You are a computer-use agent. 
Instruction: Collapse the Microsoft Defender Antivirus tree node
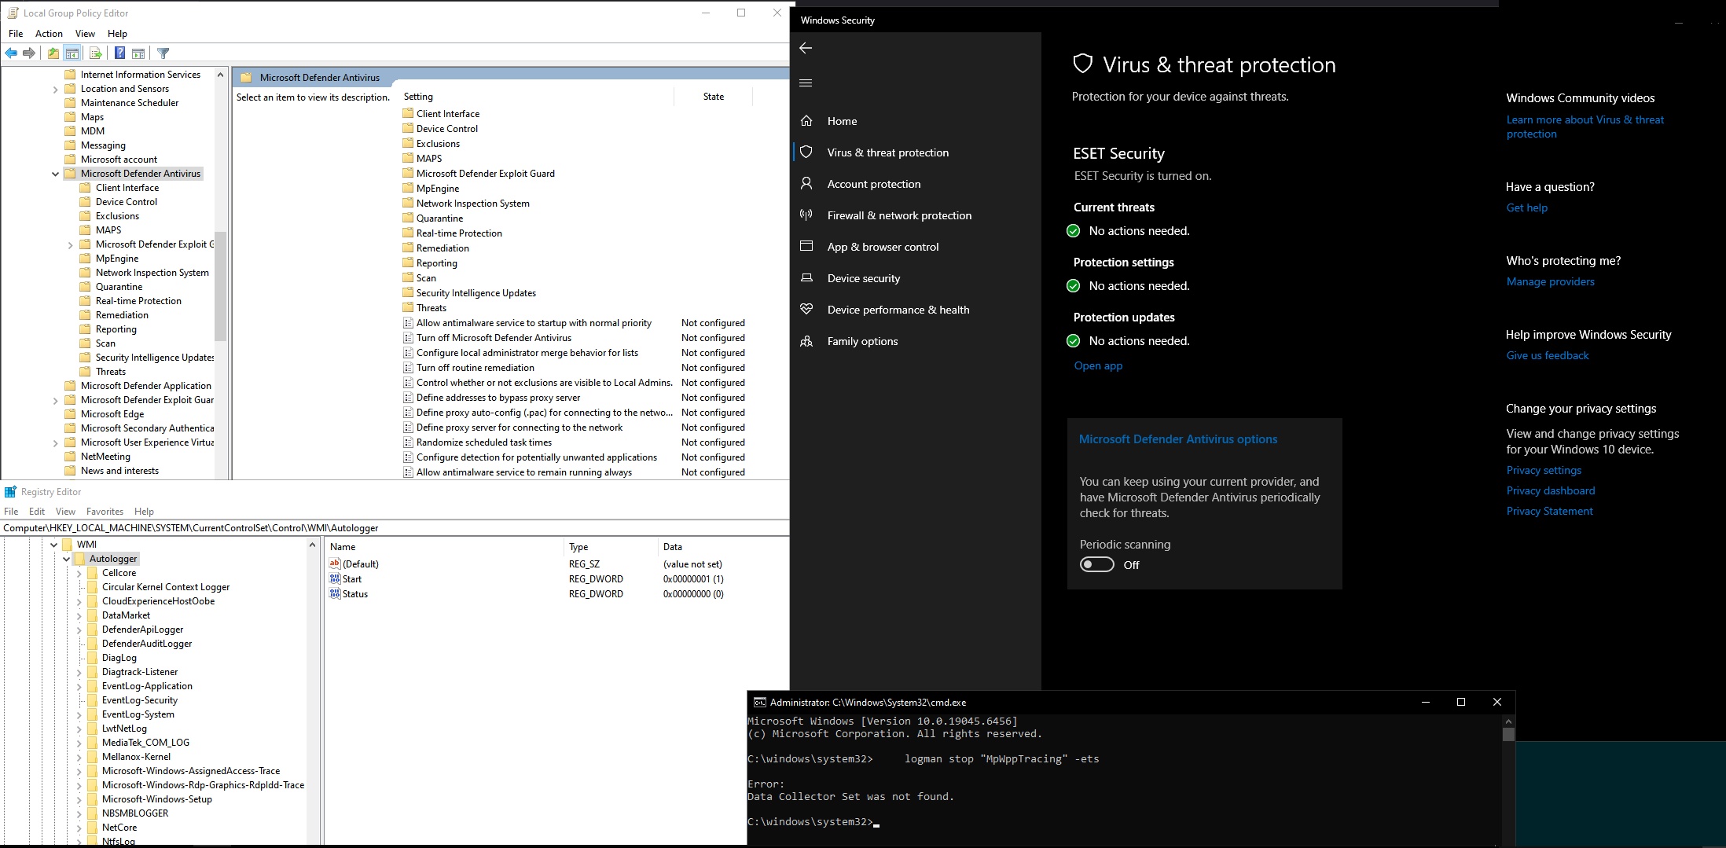pos(55,174)
